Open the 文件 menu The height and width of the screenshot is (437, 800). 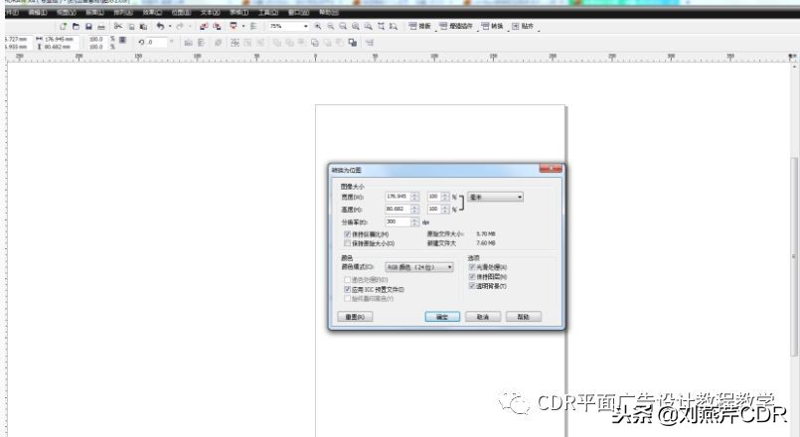pos(12,12)
